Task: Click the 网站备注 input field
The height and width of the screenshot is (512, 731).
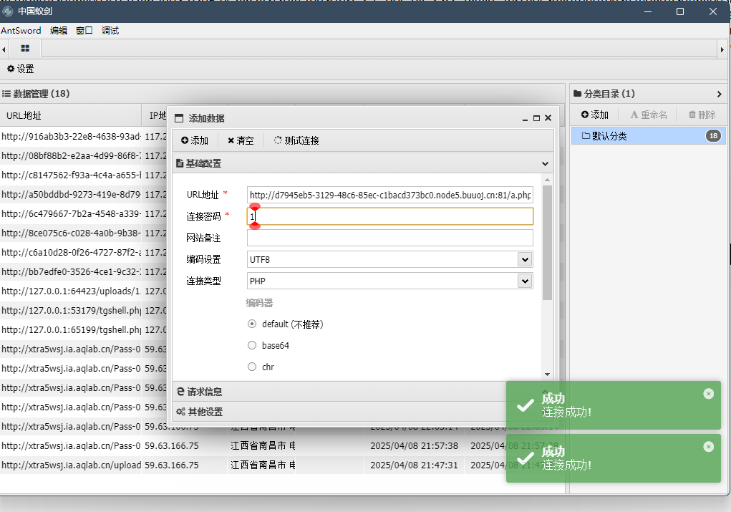Action: coord(389,238)
